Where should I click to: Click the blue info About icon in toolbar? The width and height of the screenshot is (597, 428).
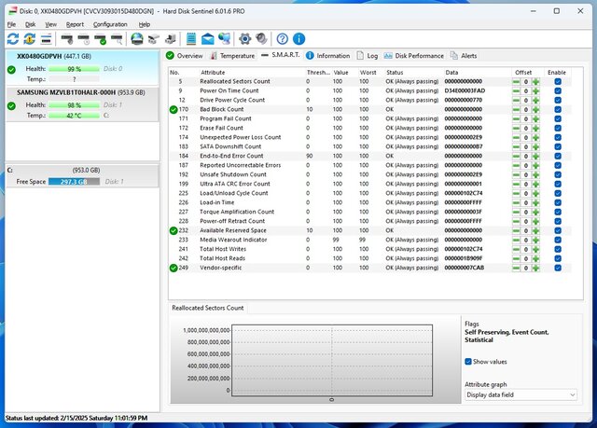(298, 39)
